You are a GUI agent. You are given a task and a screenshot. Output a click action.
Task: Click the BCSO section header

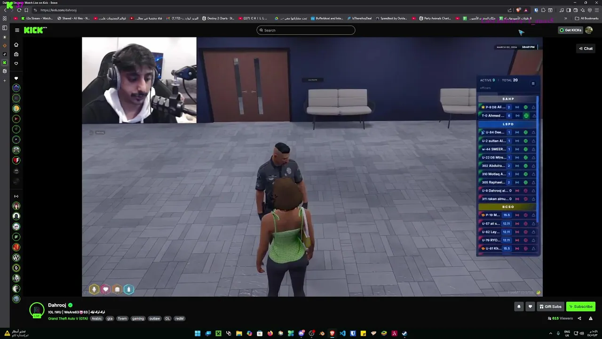click(508, 207)
